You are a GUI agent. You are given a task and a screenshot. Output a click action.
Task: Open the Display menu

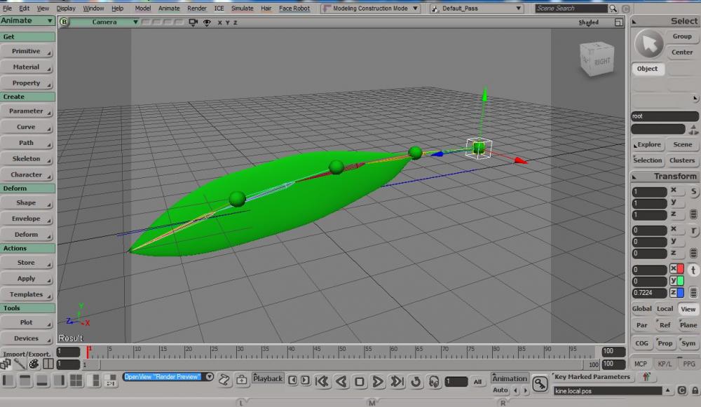[x=66, y=8]
